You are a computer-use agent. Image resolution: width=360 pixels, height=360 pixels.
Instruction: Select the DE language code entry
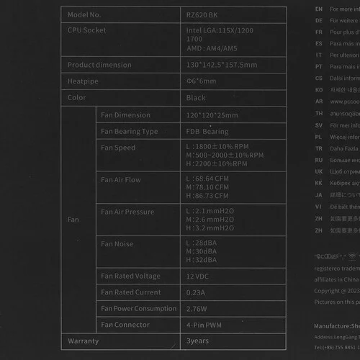tap(319, 21)
